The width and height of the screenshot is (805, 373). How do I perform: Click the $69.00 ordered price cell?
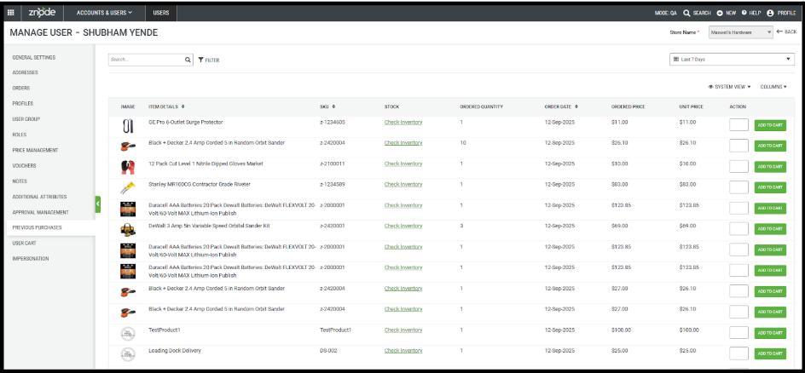(619, 226)
